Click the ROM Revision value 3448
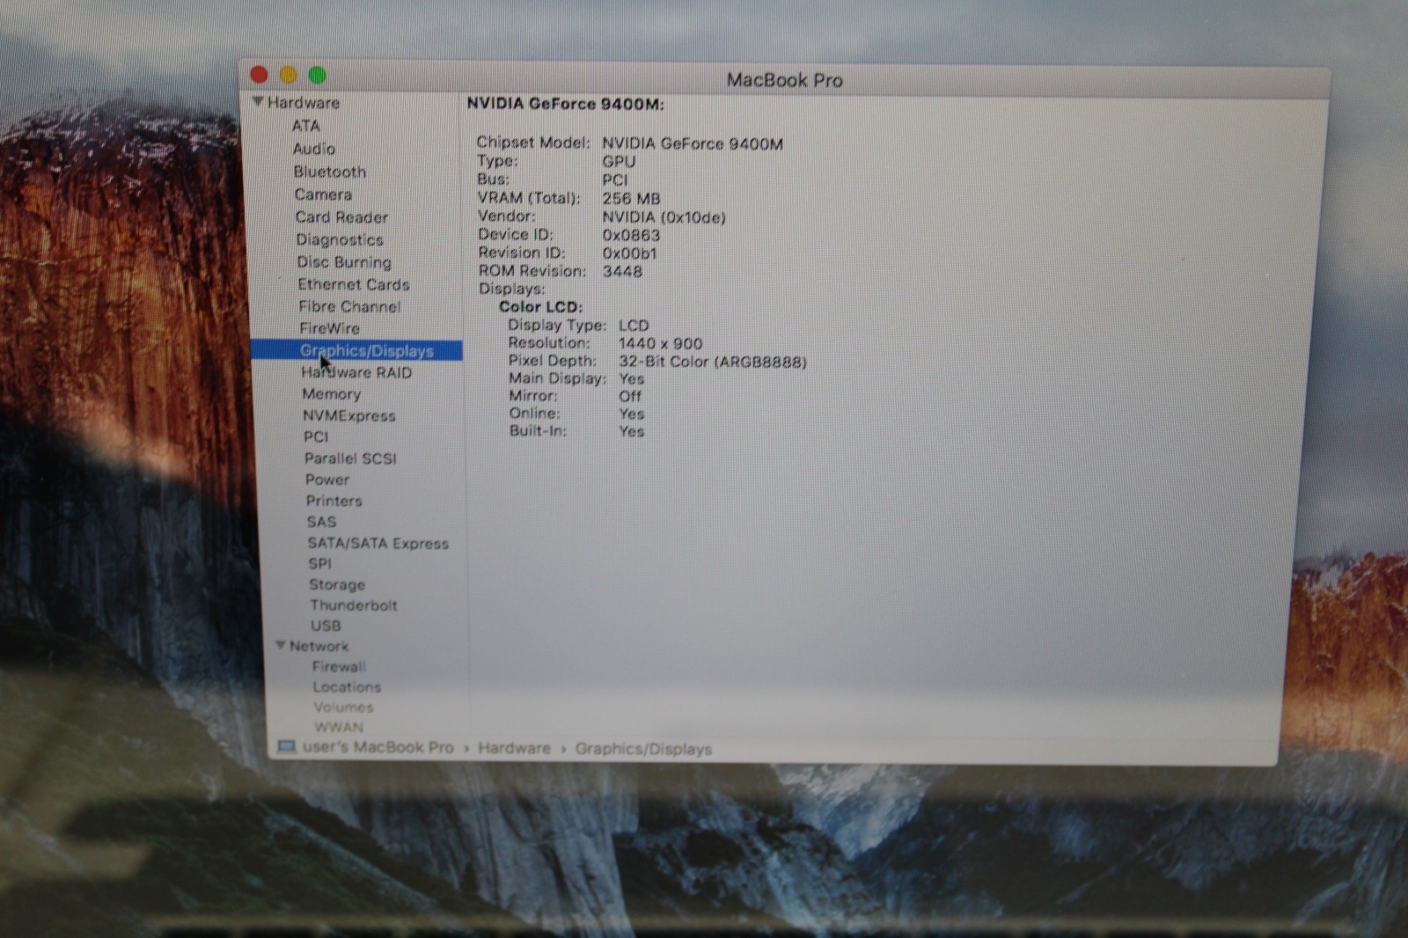The image size is (1408, 938). (622, 271)
